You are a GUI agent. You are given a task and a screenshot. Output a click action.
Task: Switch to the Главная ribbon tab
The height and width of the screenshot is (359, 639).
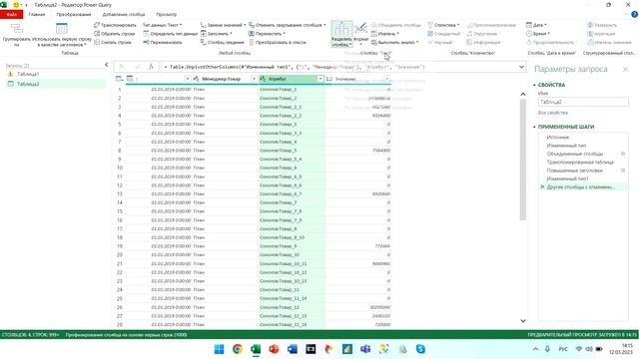(37, 15)
